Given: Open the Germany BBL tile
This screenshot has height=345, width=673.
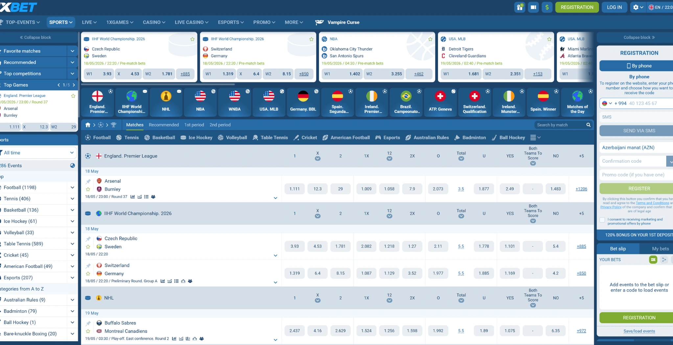Looking at the screenshot, I should click(303, 102).
